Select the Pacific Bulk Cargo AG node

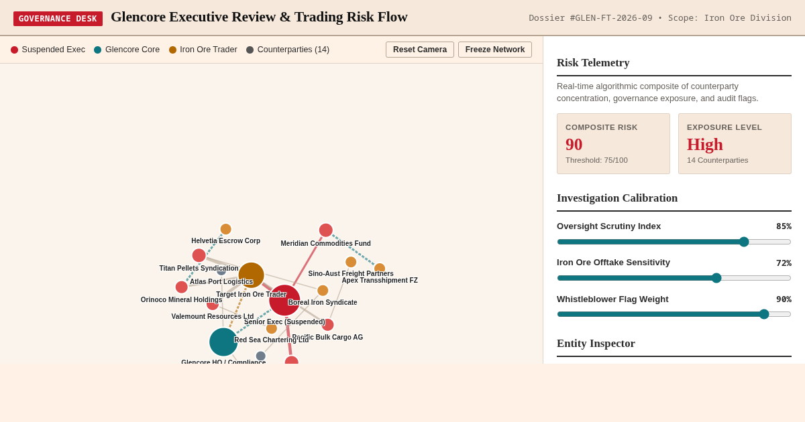coord(327,325)
